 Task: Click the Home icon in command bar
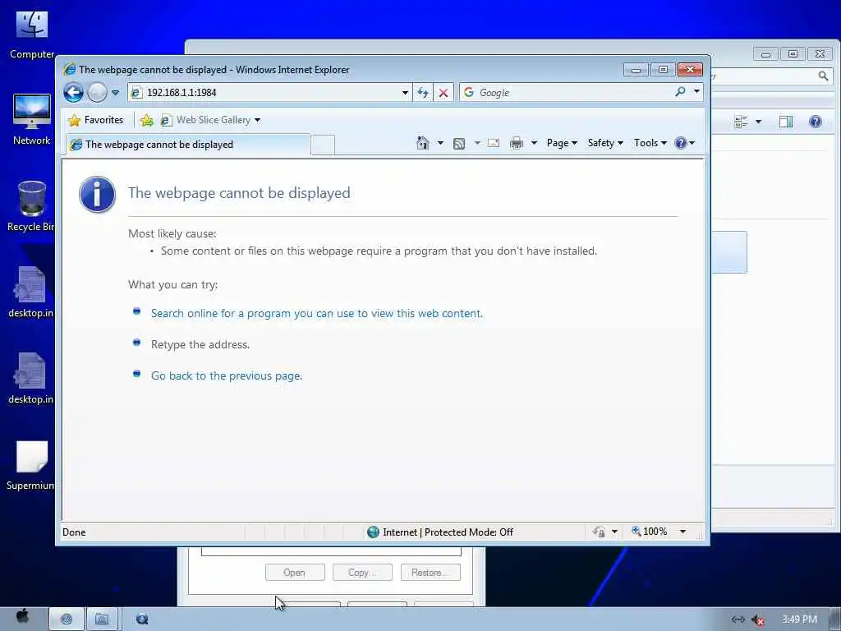423,143
